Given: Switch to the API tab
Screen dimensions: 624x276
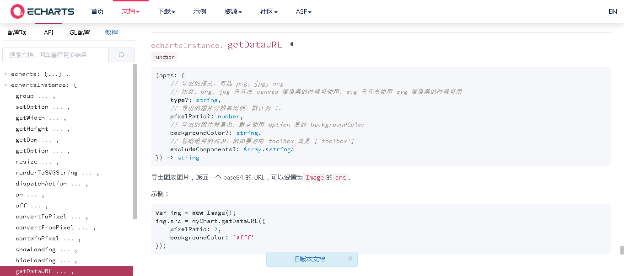Looking at the screenshot, I should click(x=48, y=32).
